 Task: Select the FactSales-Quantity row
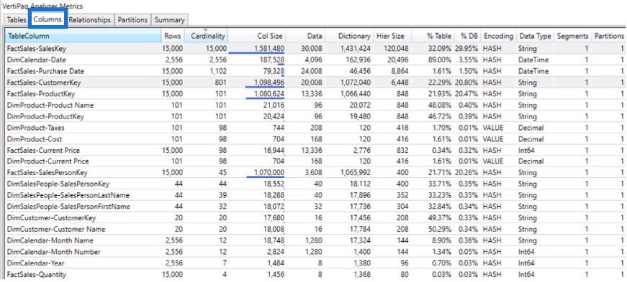(315, 274)
